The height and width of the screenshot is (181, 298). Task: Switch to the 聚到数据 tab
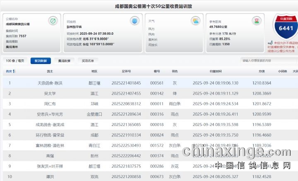(40, 61)
